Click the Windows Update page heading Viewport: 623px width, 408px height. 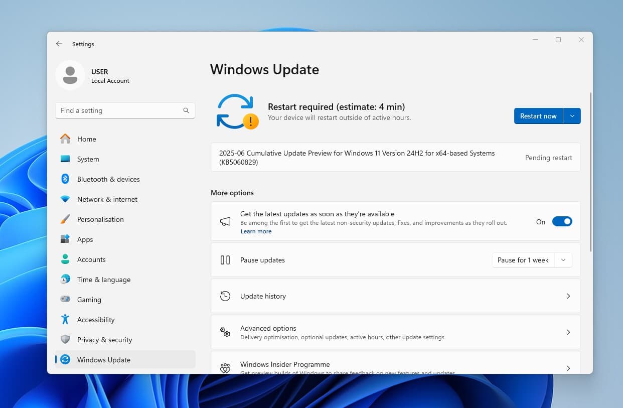[x=264, y=69]
